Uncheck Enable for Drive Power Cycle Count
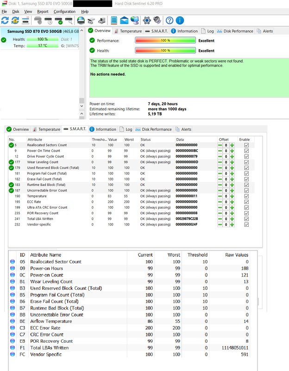This screenshot has height=371, width=289. [246, 156]
